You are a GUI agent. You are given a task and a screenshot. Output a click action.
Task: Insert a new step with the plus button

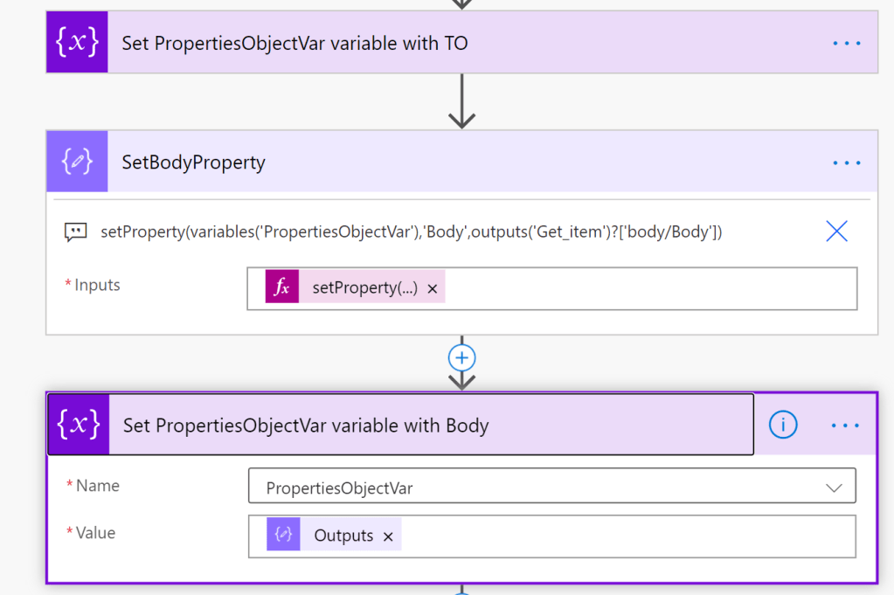461,357
